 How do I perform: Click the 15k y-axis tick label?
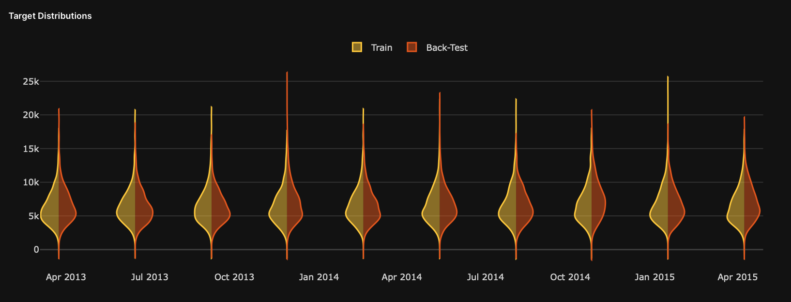tap(31, 149)
